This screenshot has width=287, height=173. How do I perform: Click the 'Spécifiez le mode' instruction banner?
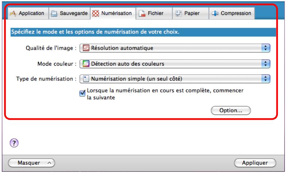coord(143,32)
